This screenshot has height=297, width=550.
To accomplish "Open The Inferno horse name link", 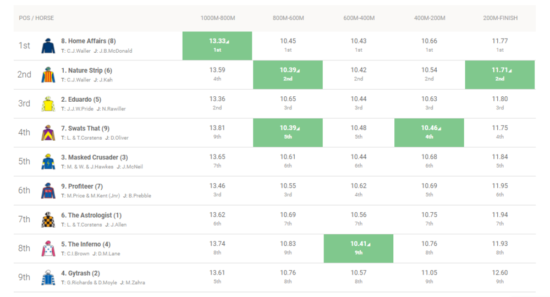I will (84, 244).
